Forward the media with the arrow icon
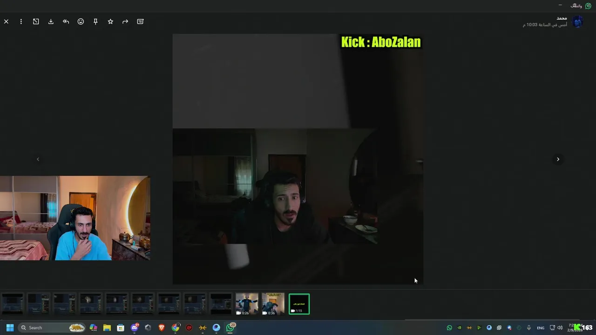 click(x=125, y=21)
